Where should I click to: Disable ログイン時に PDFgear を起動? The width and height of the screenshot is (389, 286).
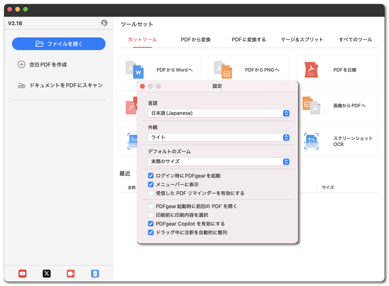(151, 175)
